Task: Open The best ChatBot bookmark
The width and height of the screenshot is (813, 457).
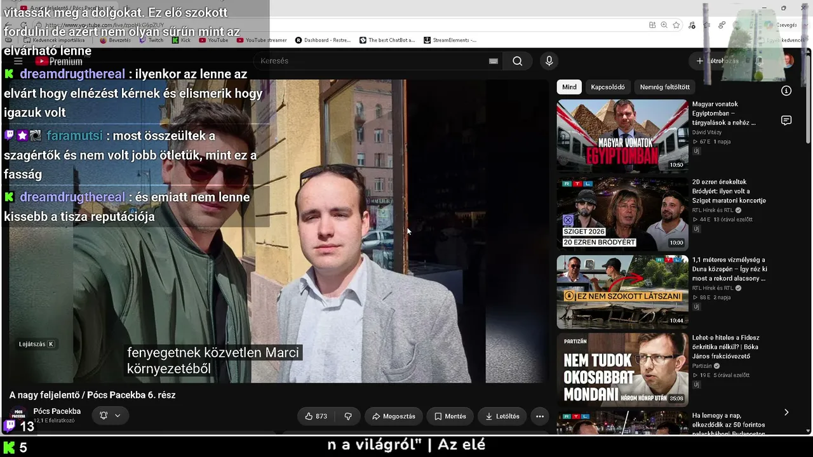Action: pos(387,40)
